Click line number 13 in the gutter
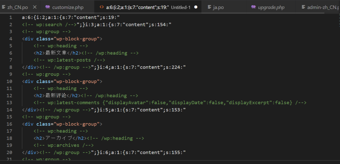The height and width of the screenshot is (164, 340). [10, 103]
